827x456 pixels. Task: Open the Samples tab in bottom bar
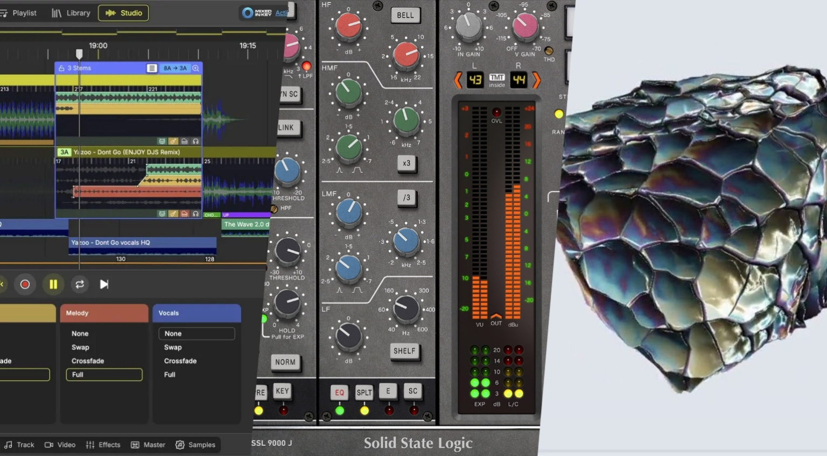pos(195,445)
